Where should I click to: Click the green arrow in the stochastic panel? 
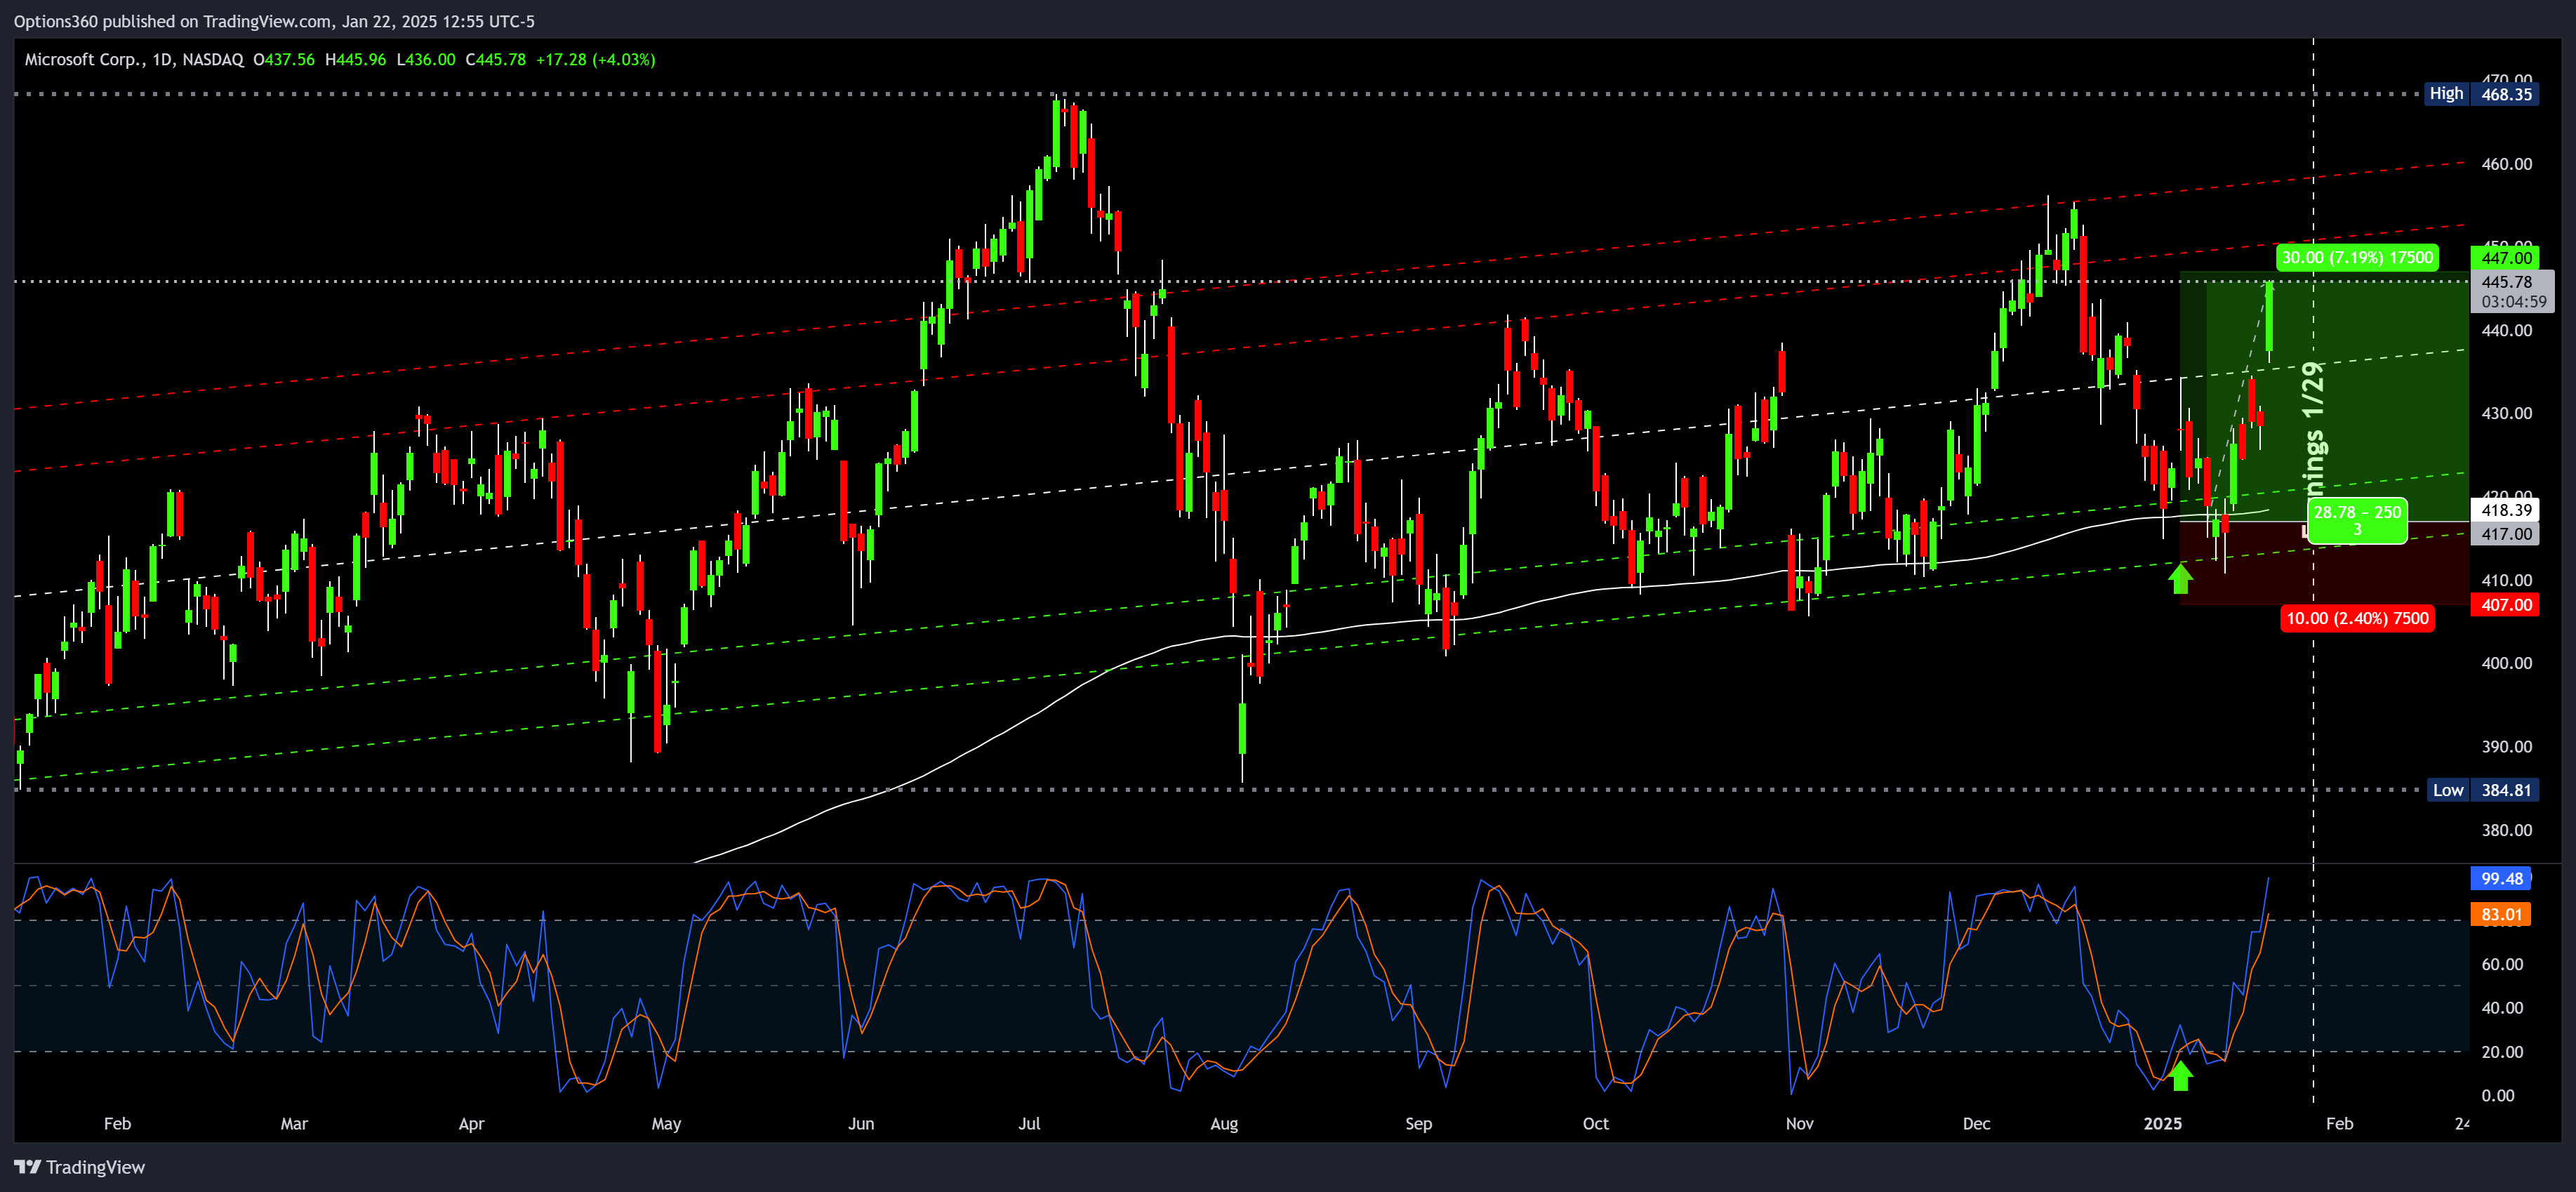click(2180, 1076)
